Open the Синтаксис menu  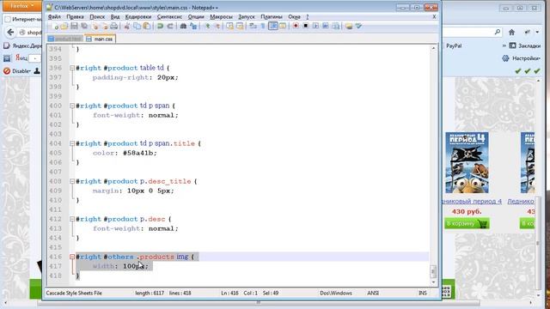tap(169, 16)
